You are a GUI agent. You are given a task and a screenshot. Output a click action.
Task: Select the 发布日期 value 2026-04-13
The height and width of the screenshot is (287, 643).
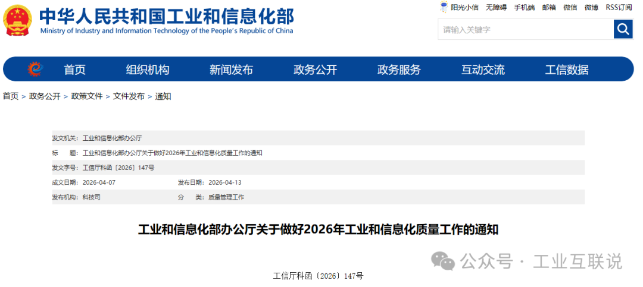(x=224, y=182)
